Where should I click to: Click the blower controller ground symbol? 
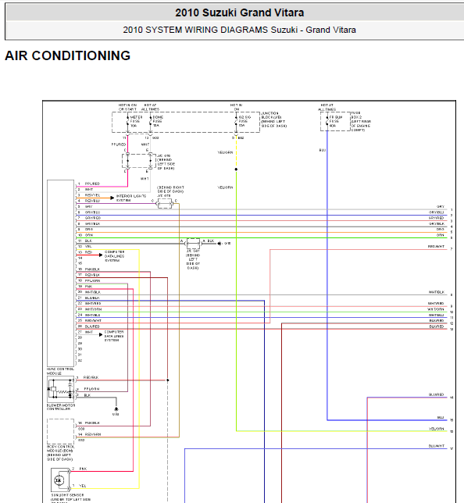point(116,409)
